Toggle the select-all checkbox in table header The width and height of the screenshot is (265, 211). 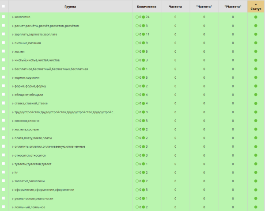[4, 7]
